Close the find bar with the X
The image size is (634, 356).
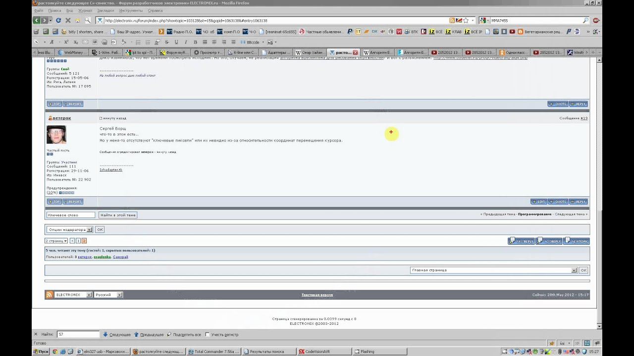click(x=36, y=334)
